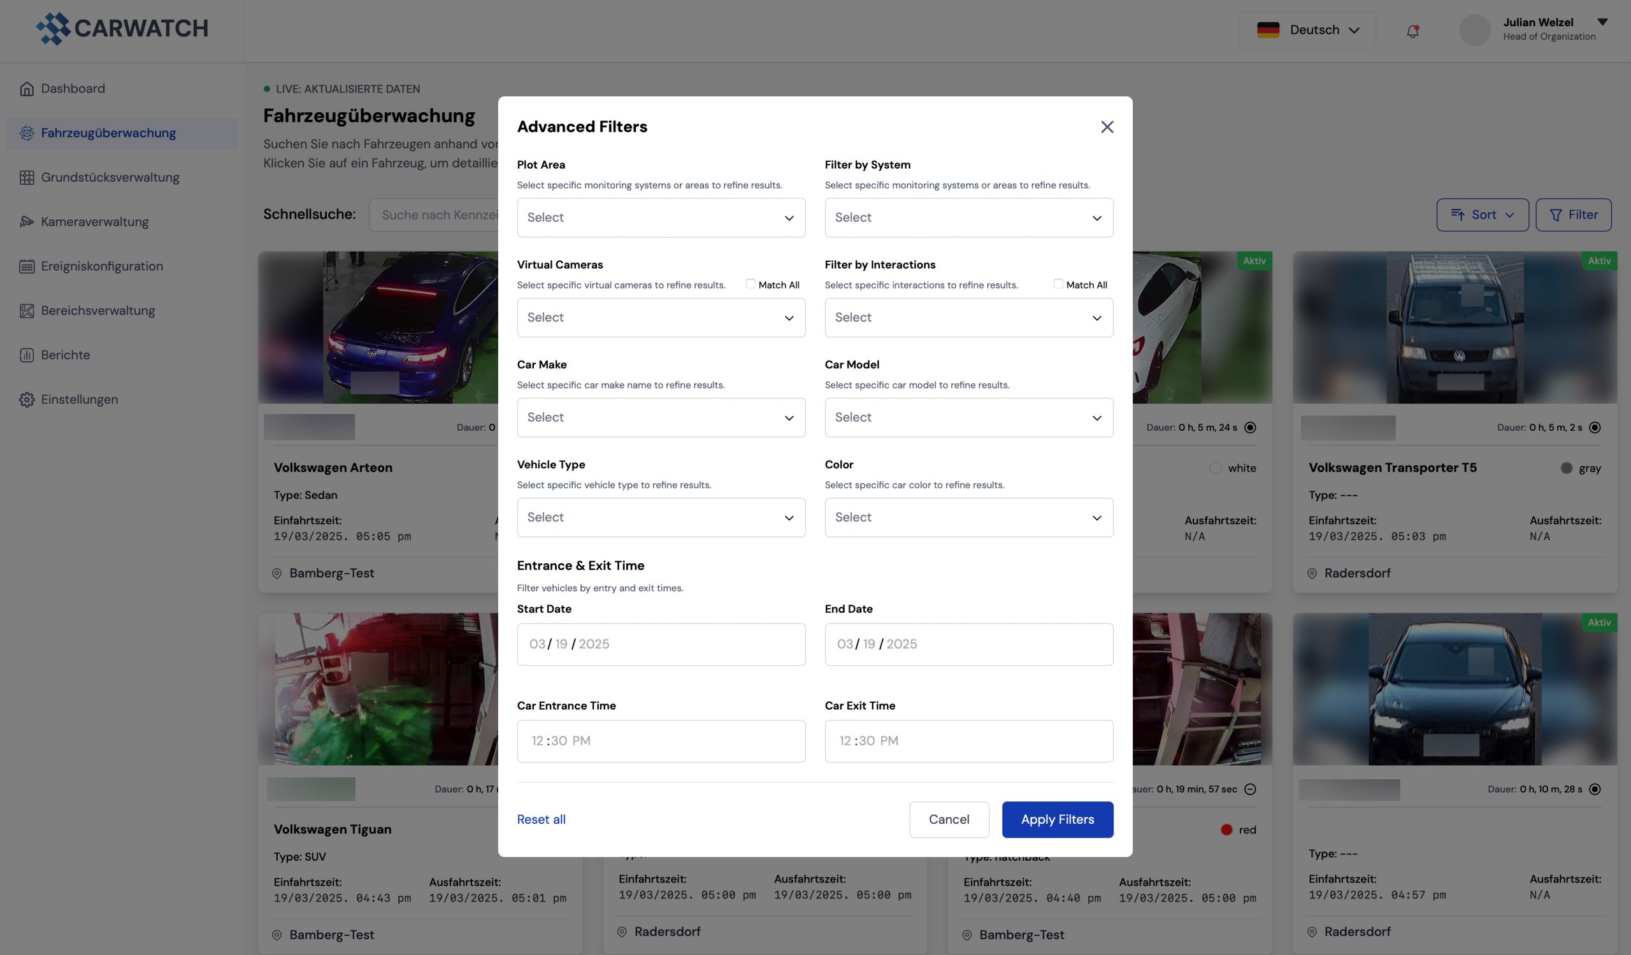Open the notification bell icon
The height and width of the screenshot is (955, 1631).
(1412, 31)
